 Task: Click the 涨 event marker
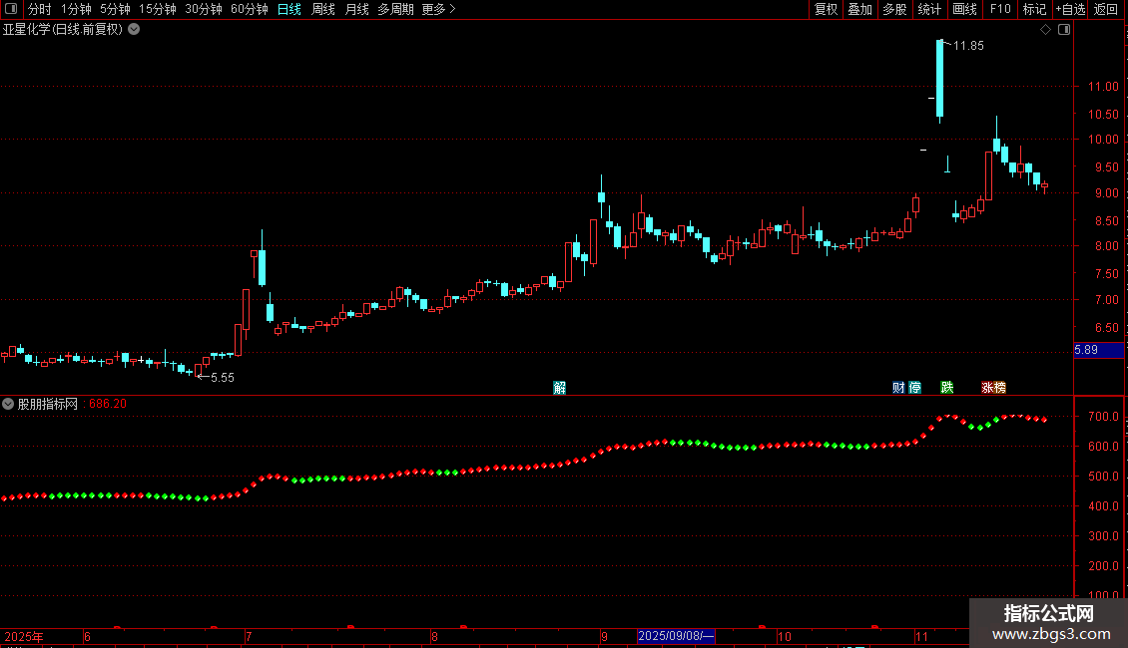987,388
